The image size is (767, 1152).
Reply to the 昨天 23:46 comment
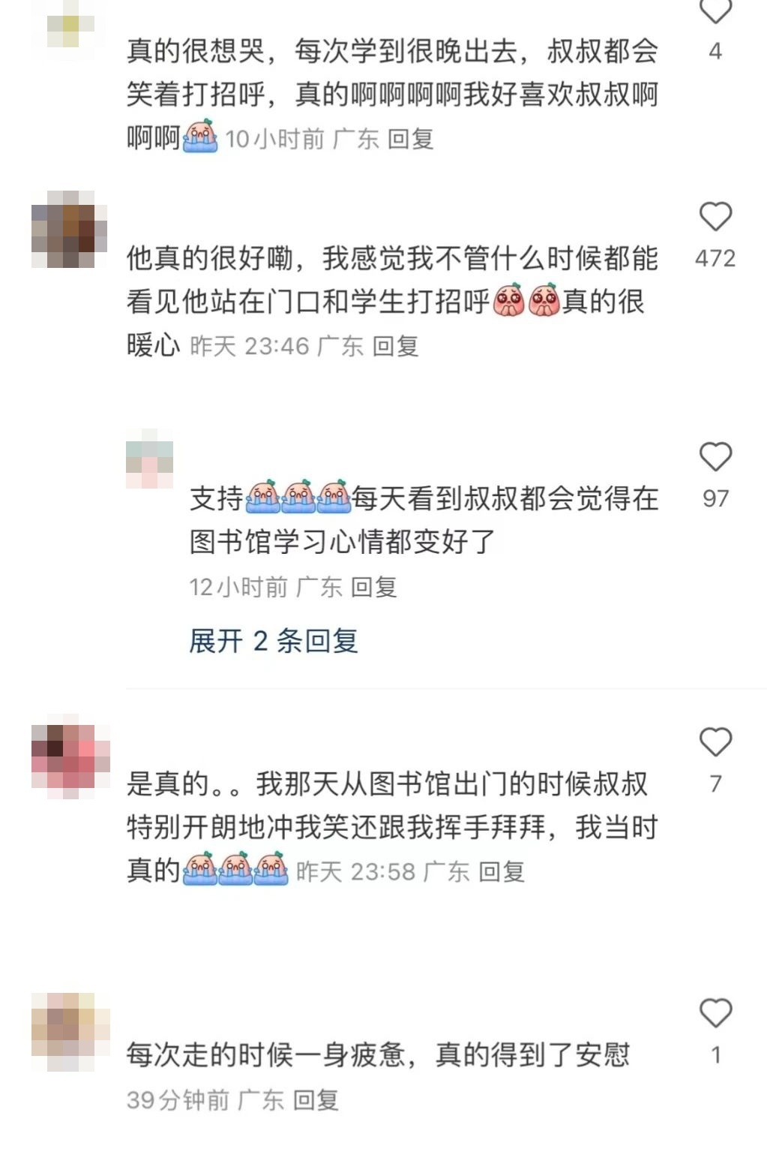(x=395, y=346)
